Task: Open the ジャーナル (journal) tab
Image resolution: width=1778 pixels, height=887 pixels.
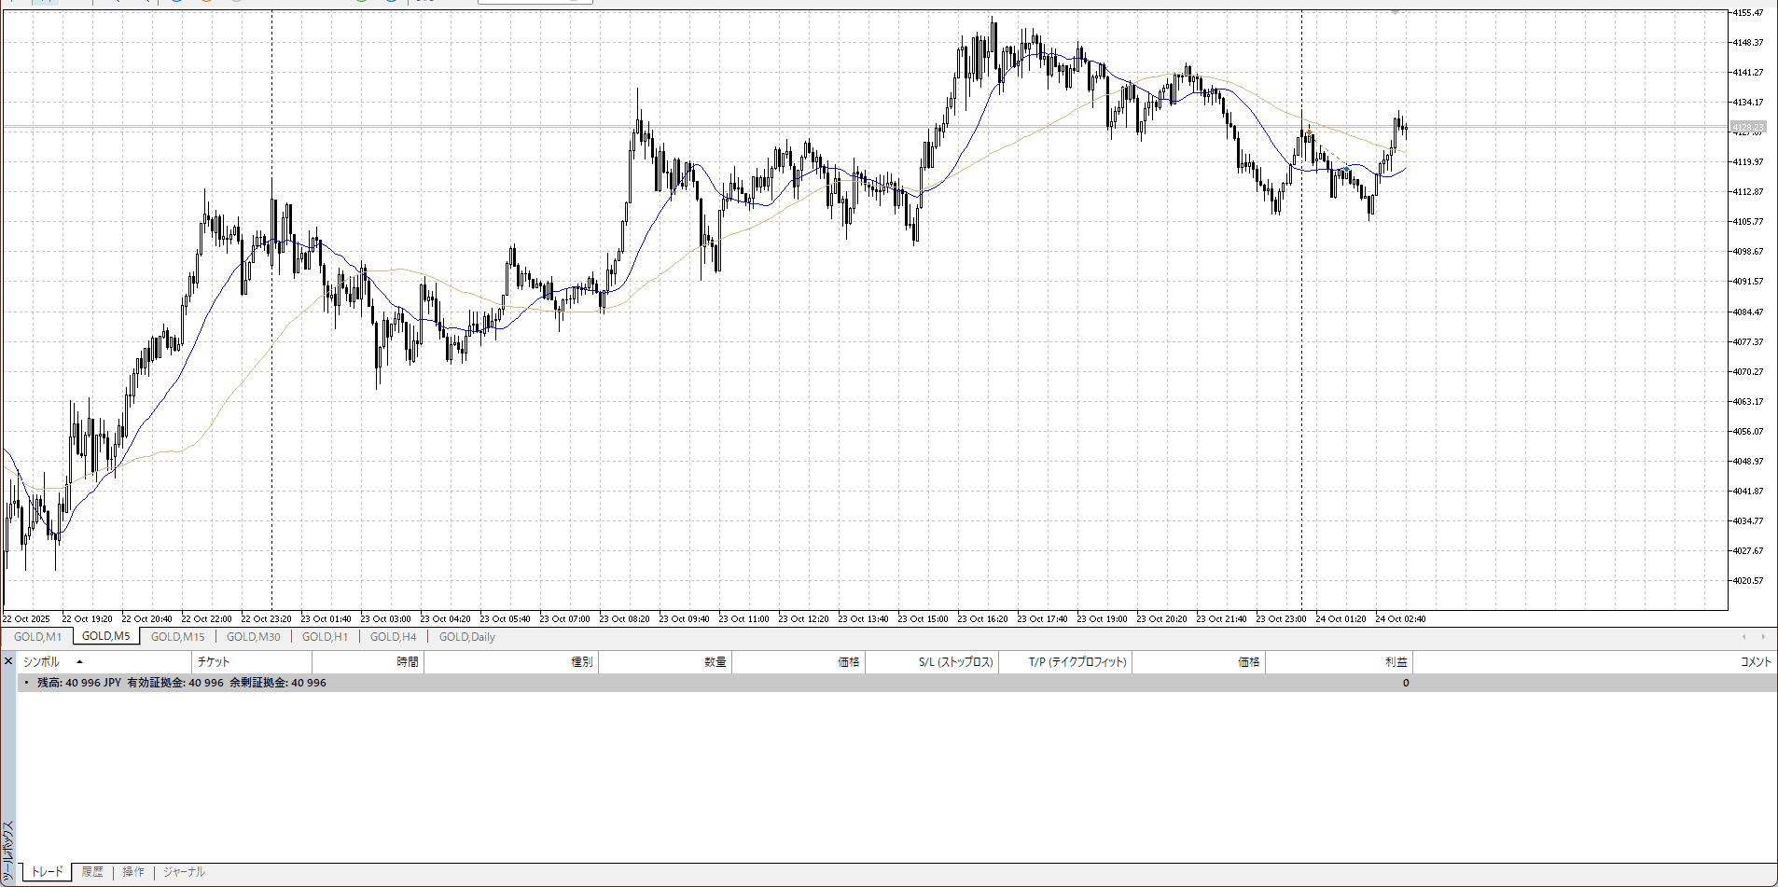Action: [184, 872]
